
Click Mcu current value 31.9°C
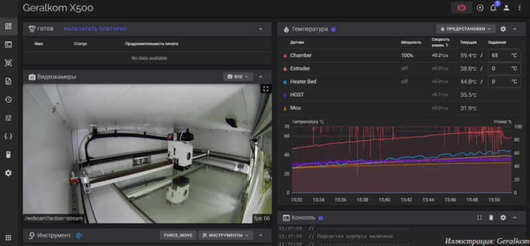[468, 108]
